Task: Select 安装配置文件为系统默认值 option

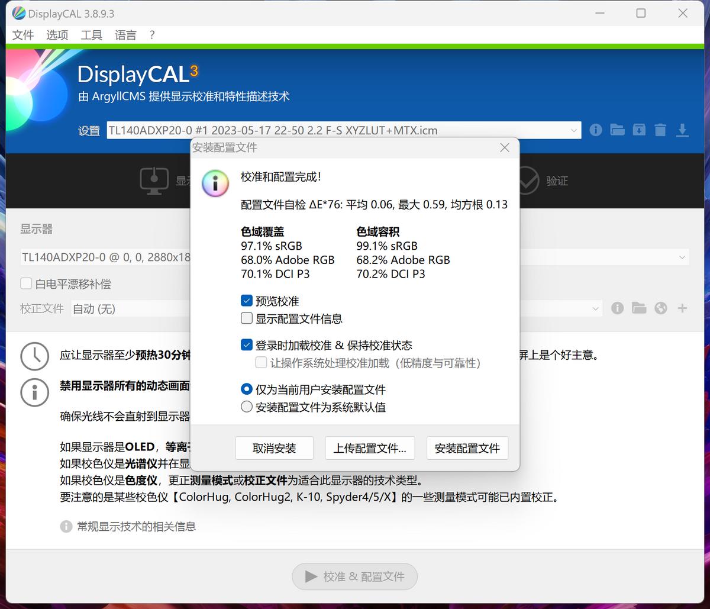Action: [x=247, y=407]
